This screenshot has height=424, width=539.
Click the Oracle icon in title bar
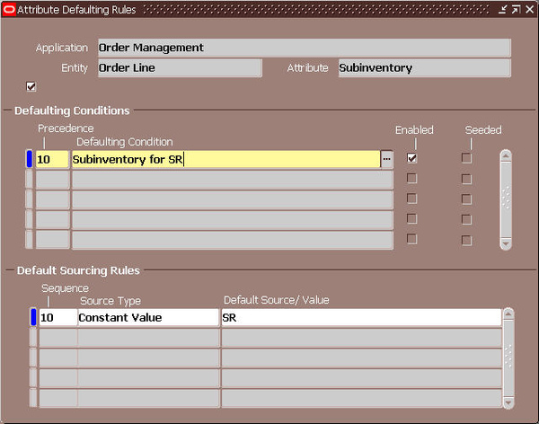click(9, 9)
